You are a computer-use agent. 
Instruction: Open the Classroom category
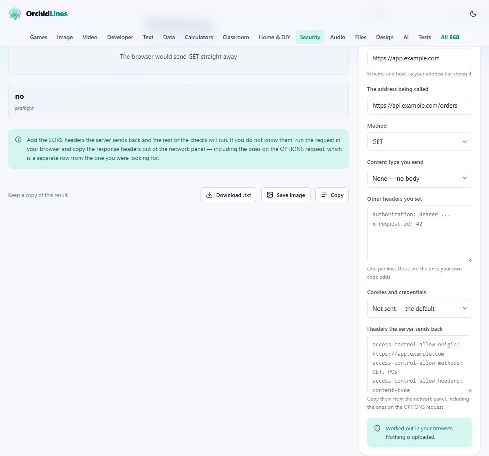point(236,37)
